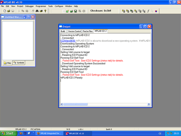Select the Files tab in workspace window
This screenshot has width=181, height=136.
(7, 63)
